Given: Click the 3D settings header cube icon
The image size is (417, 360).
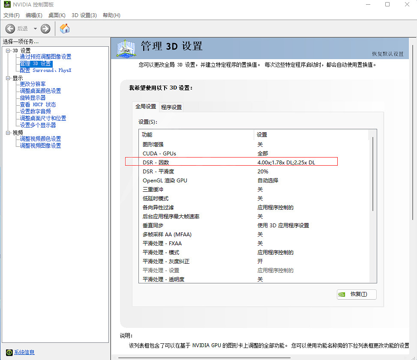Looking at the screenshot, I should (126, 48).
